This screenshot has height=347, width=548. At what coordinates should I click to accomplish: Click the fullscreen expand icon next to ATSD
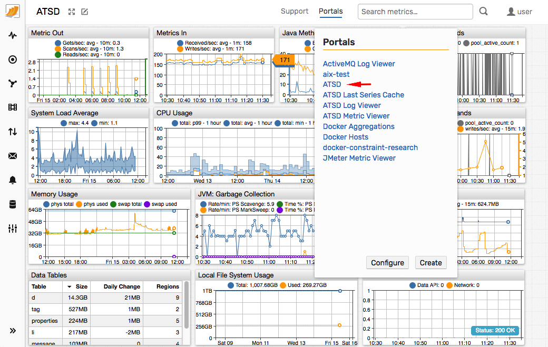click(72, 12)
